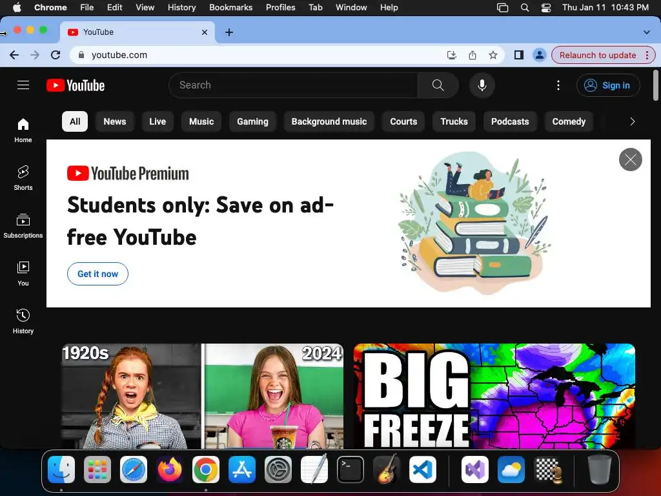Bookmark this page with star icon
The width and height of the screenshot is (661, 496).
493,55
